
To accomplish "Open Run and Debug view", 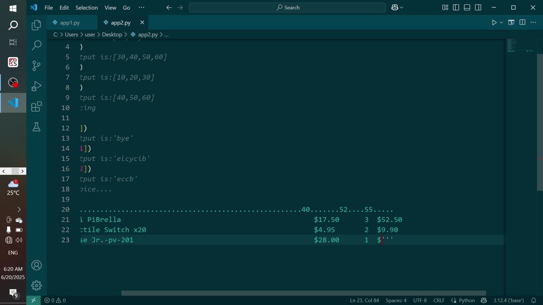I will click(x=36, y=86).
